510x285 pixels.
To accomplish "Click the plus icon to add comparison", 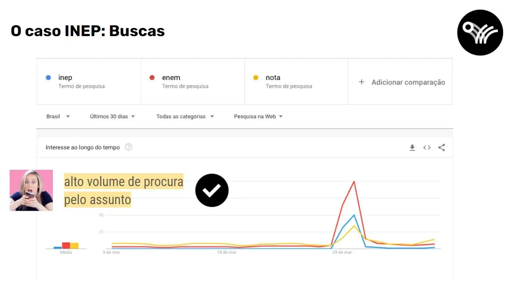I will click(x=361, y=82).
